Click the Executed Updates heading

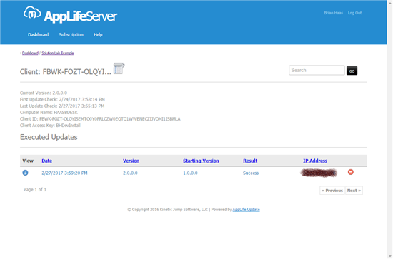[49, 137]
